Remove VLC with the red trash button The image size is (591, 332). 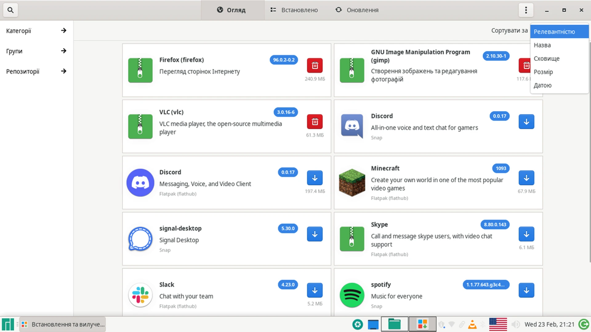tap(315, 122)
